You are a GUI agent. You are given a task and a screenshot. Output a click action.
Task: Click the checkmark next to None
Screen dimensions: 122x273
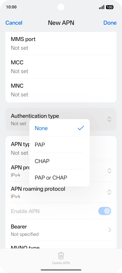[x=81, y=128]
